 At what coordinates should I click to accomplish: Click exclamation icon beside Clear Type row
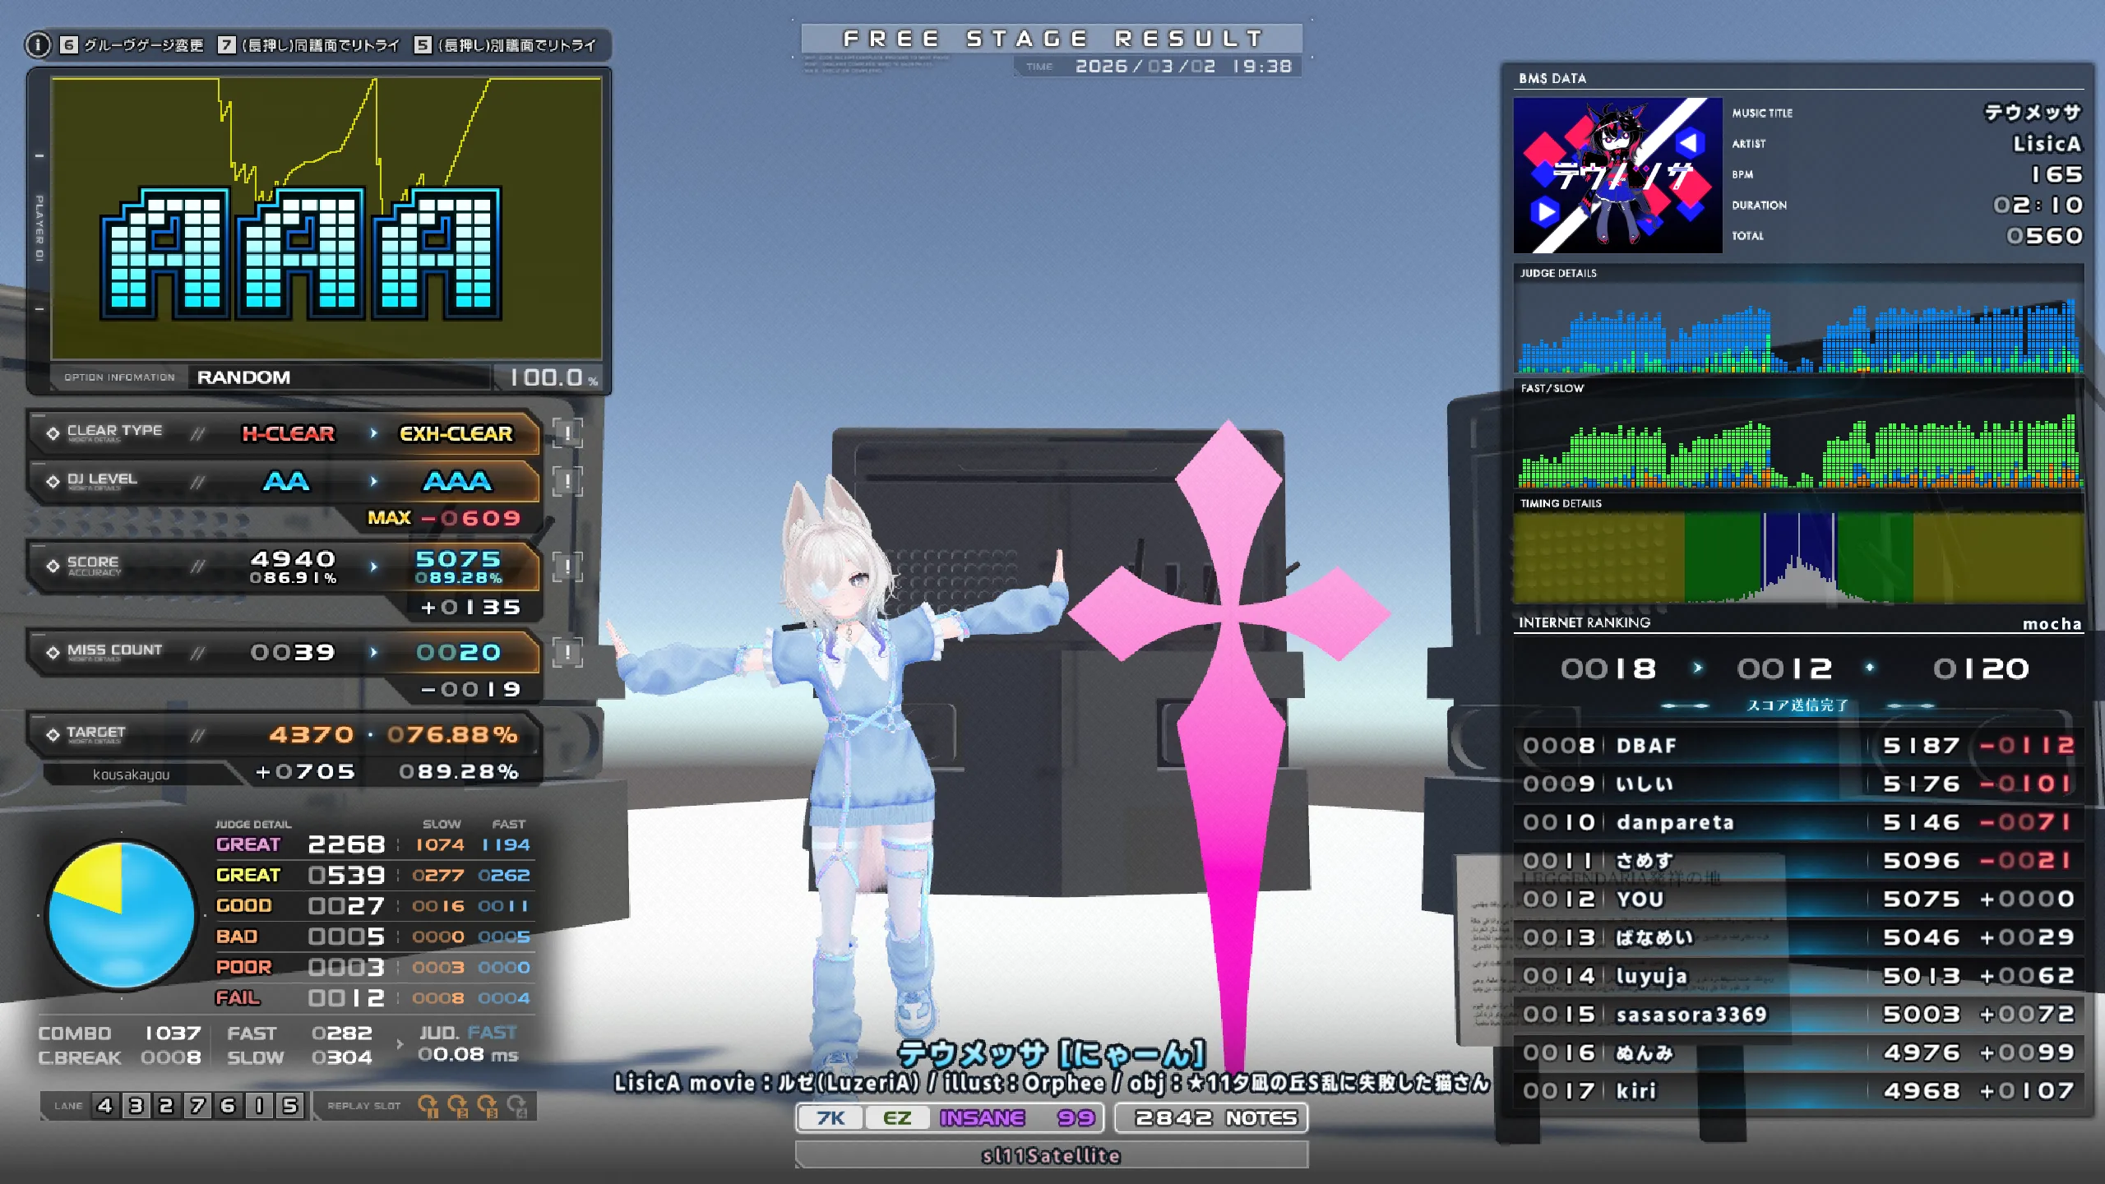(567, 433)
